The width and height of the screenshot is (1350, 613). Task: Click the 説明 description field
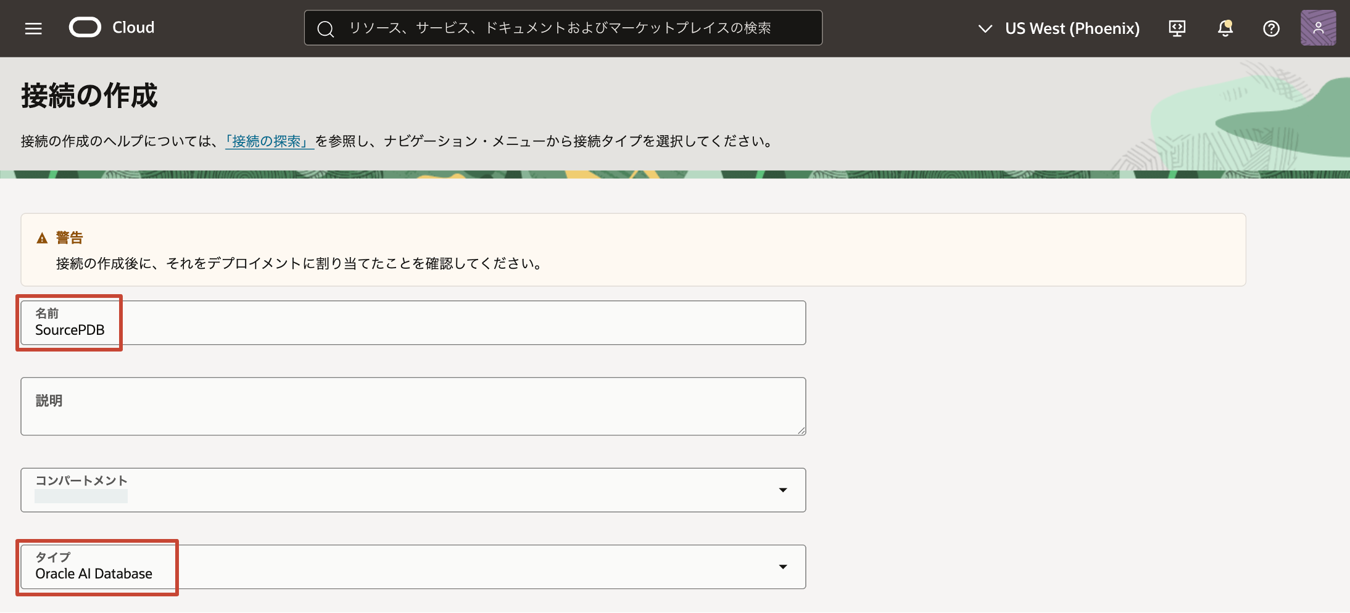pyautogui.click(x=413, y=406)
